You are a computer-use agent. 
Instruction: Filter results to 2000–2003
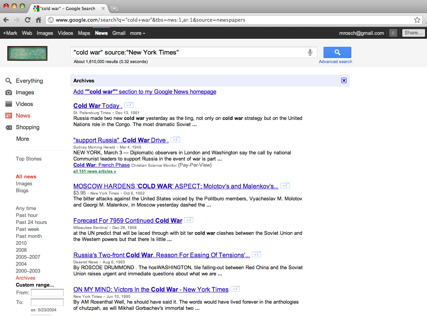[x=28, y=271]
